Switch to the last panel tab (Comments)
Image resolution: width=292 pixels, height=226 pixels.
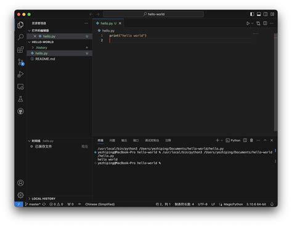[x=168, y=140]
